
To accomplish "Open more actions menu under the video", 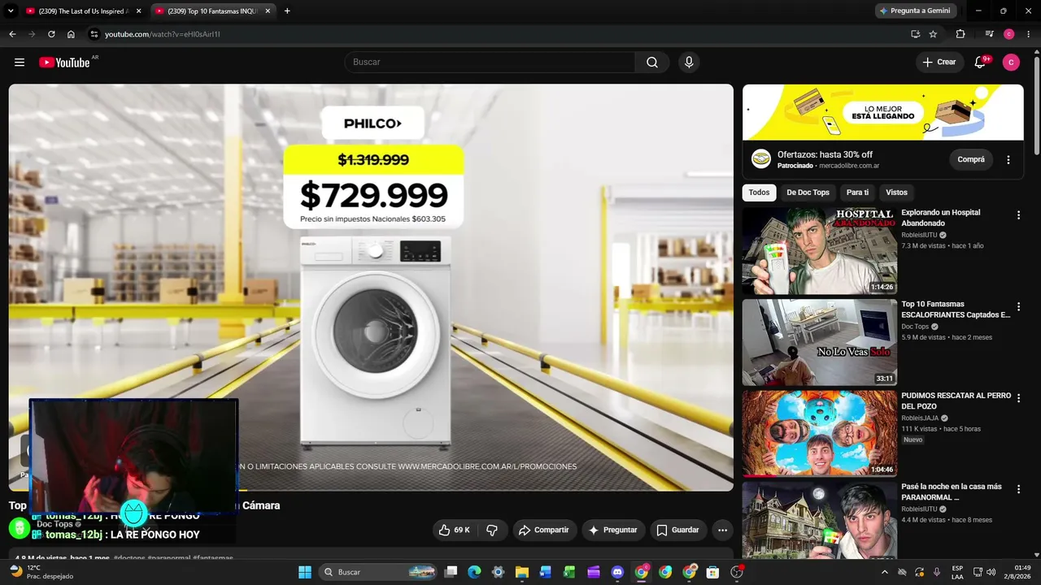I will (722, 530).
